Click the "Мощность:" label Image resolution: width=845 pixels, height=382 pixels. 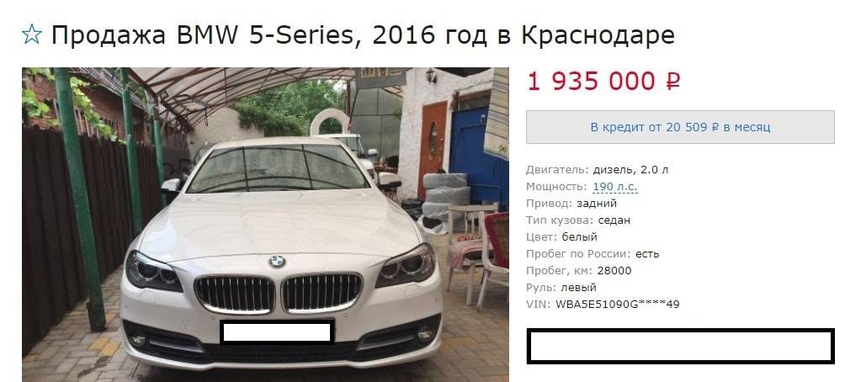point(556,187)
